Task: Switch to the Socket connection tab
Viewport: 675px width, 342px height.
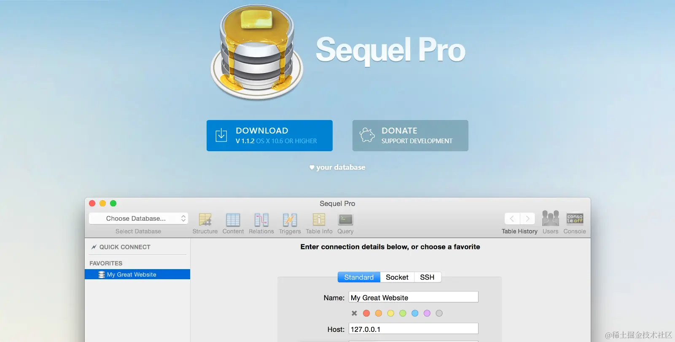Action: pos(397,277)
